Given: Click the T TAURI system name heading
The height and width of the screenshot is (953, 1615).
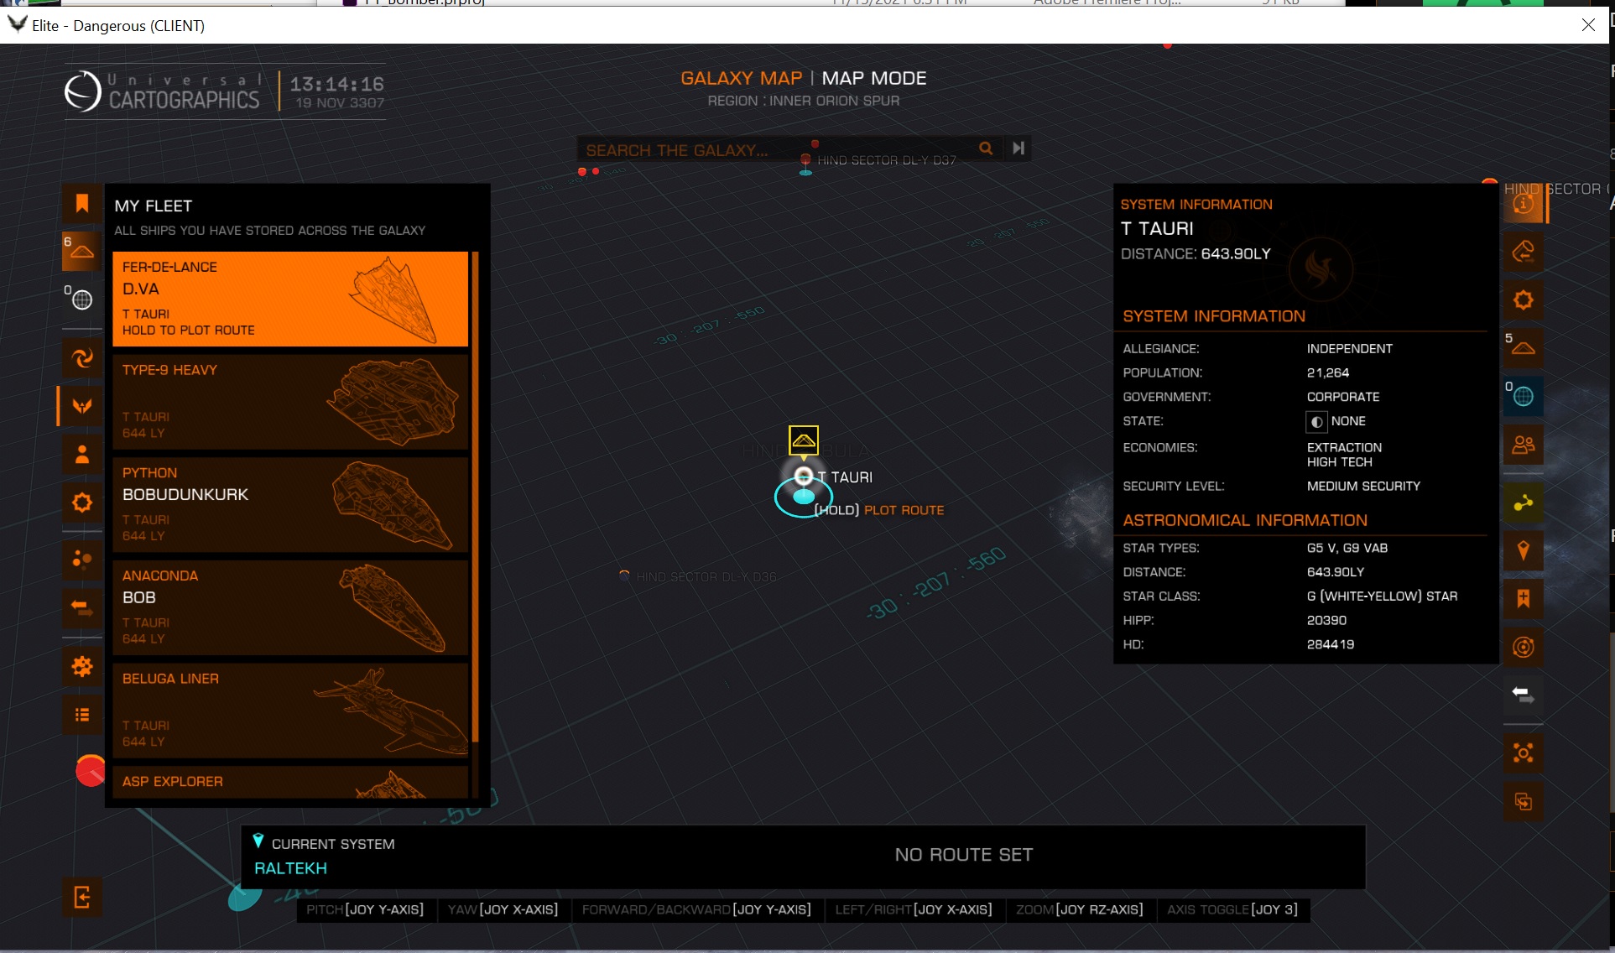Looking at the screenshot, I should click(1157, 228).
